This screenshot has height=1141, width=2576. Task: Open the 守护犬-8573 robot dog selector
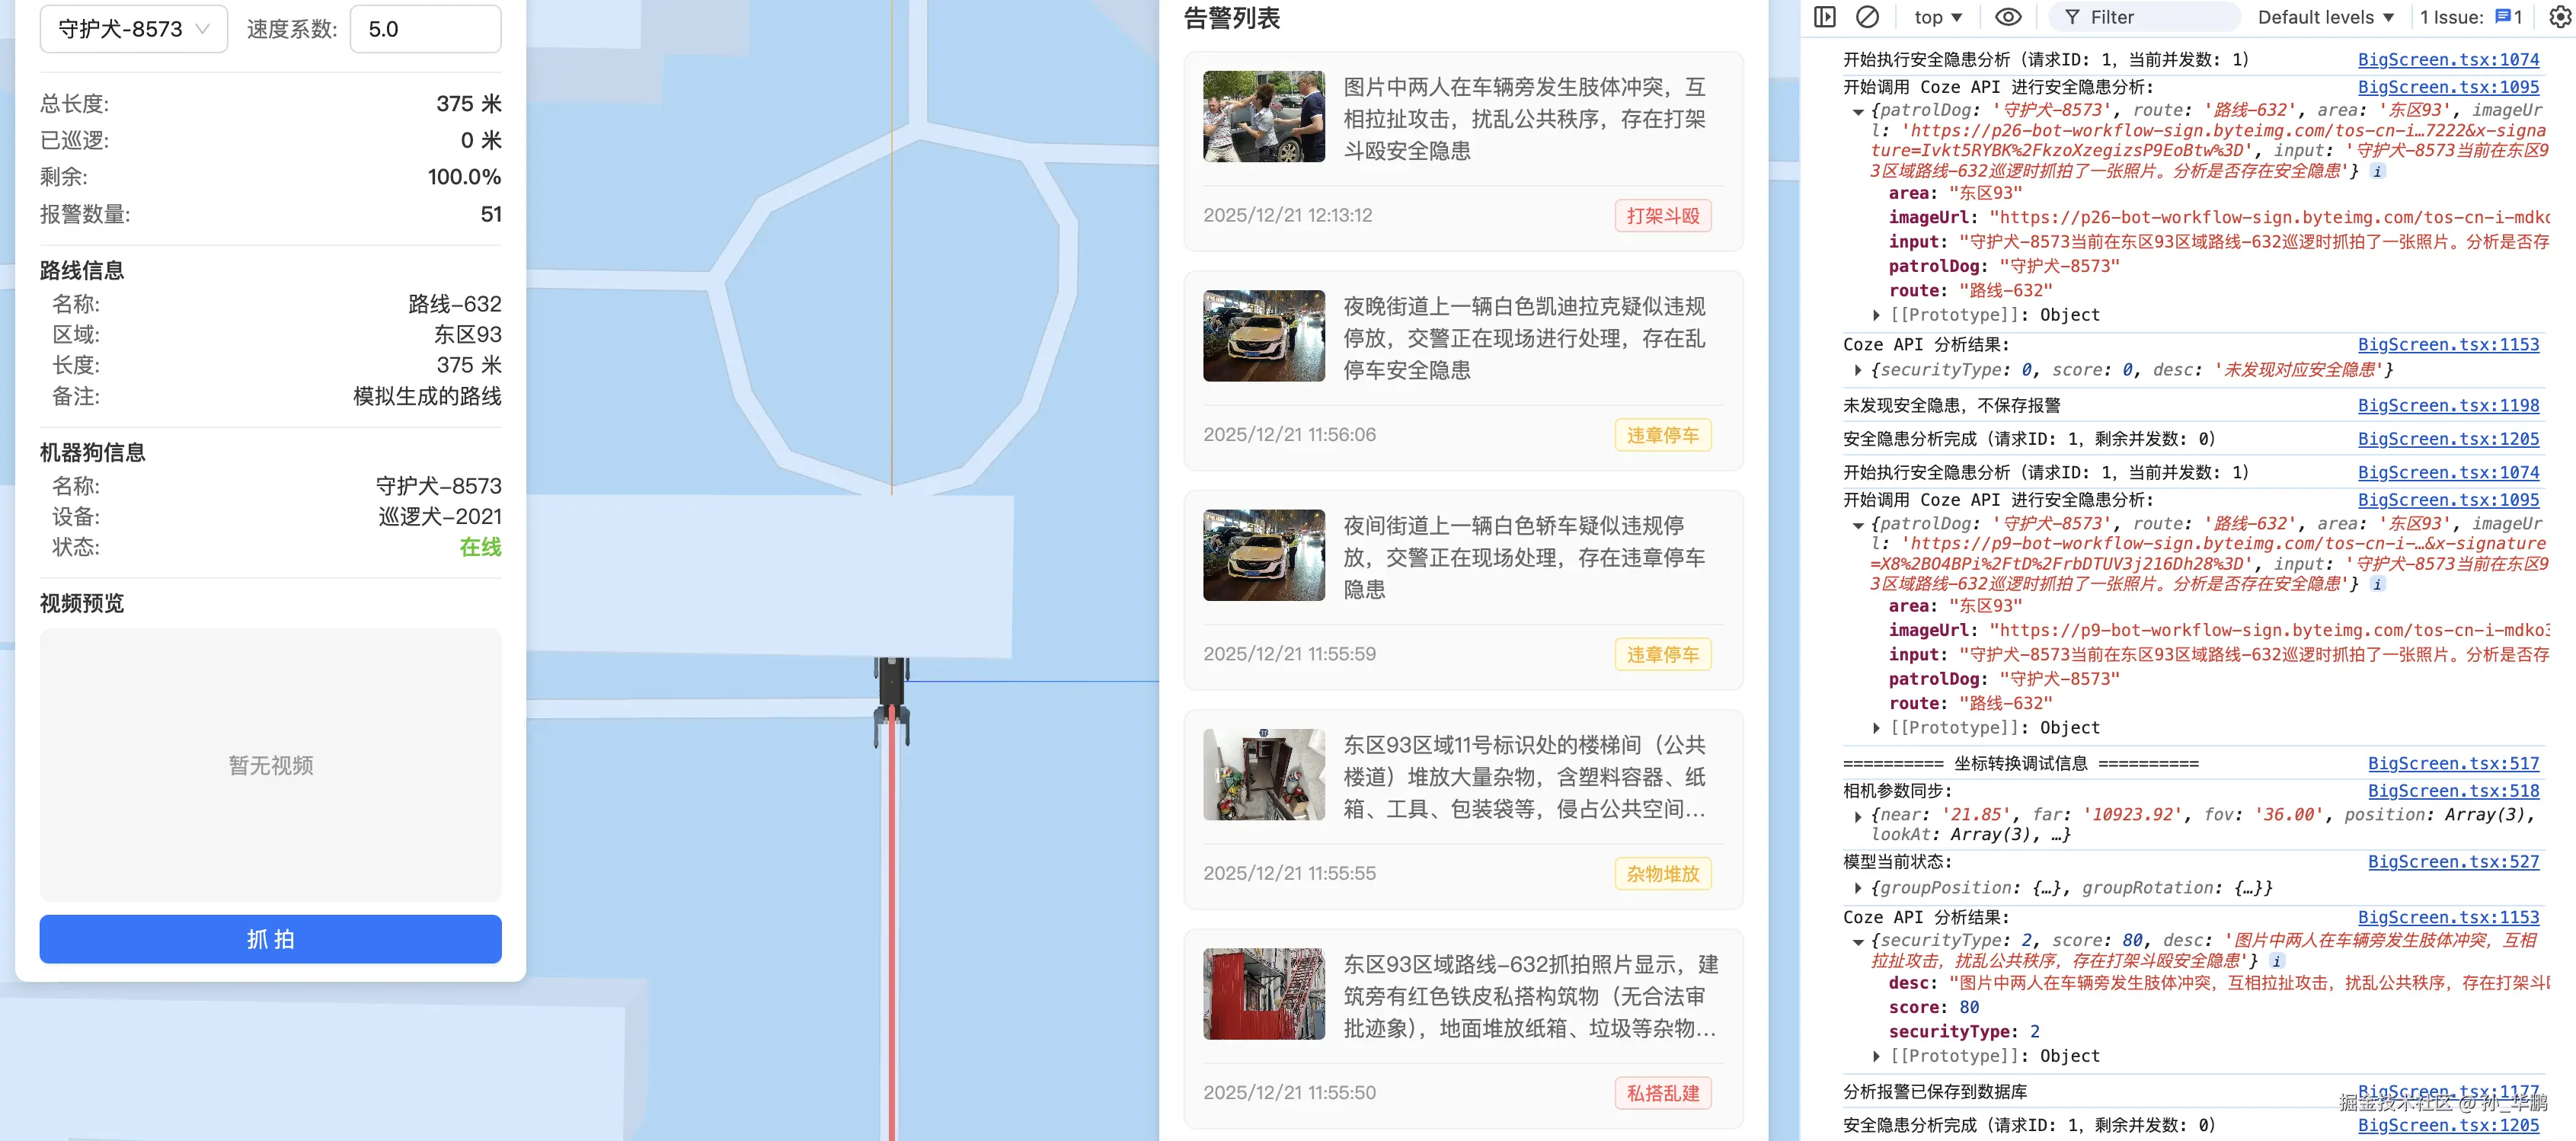(133, 29)
